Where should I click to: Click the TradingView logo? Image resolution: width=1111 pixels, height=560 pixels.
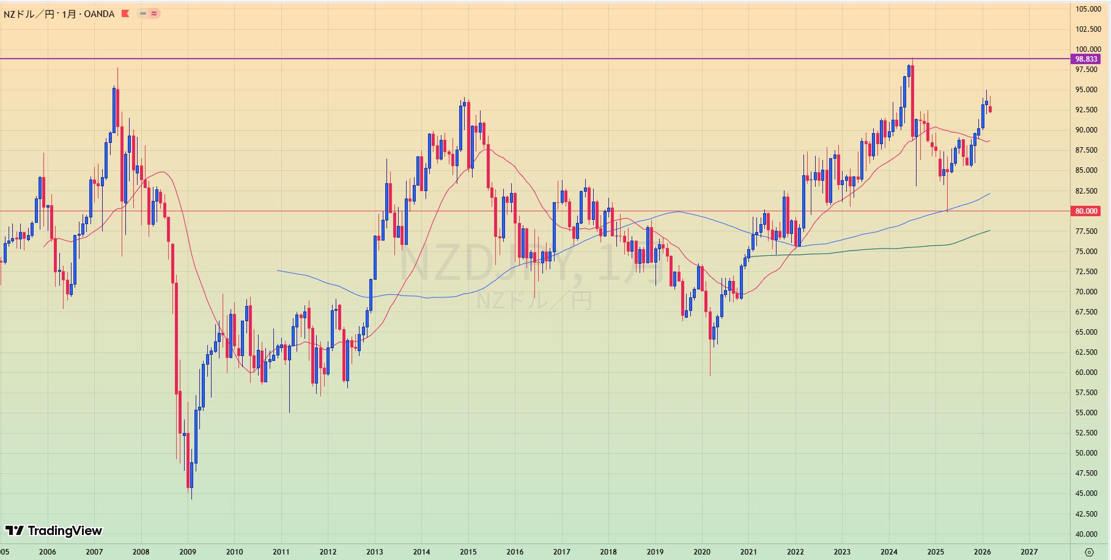click(54, 531)
